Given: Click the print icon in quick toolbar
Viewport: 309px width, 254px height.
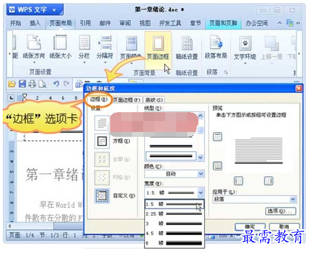Looking at the screenshot, I should [32, 84].
